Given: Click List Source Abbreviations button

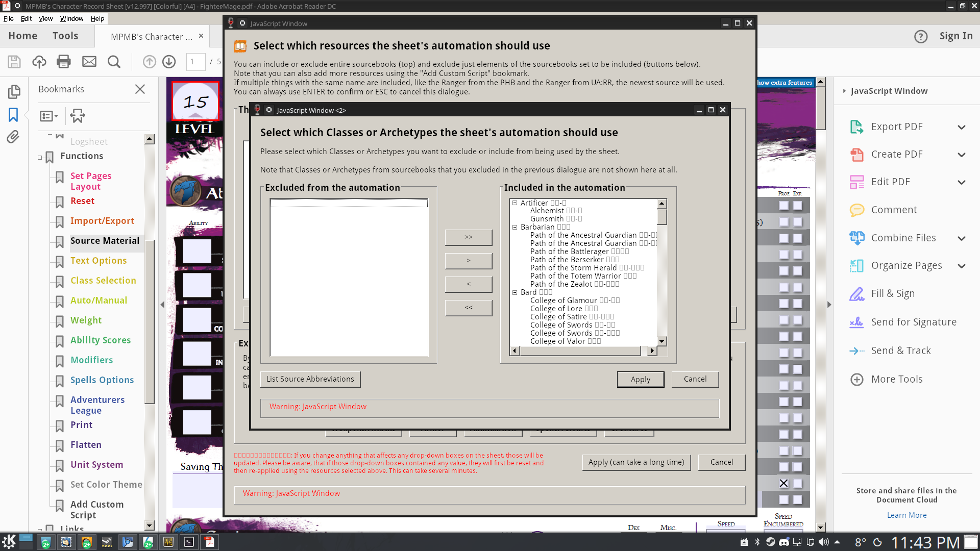Looking at the screenshot, I should (x=310, y=379).
